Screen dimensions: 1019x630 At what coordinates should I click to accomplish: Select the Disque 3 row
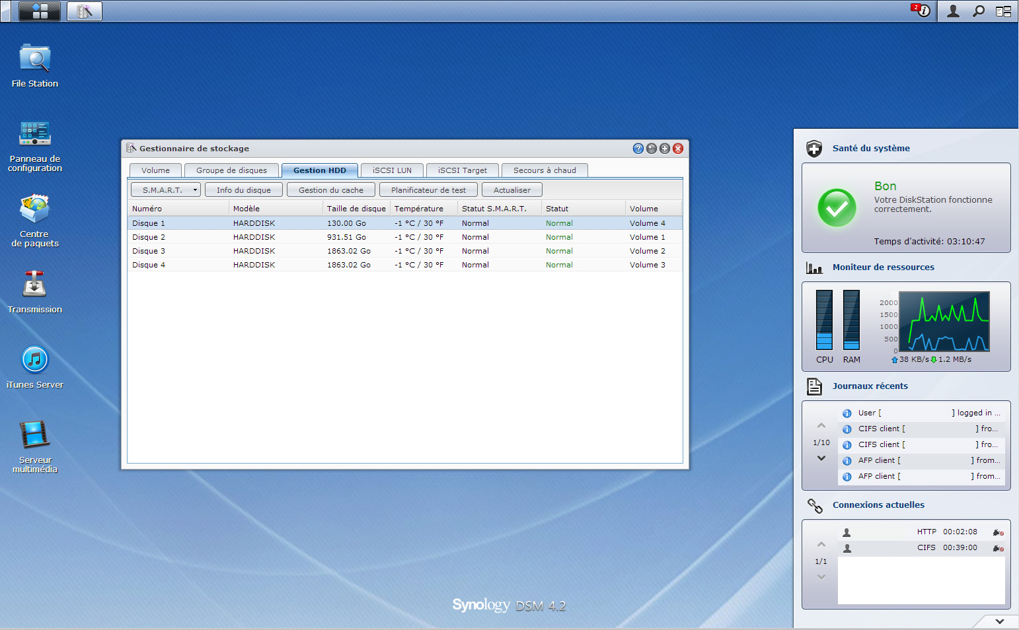(149, 251)
